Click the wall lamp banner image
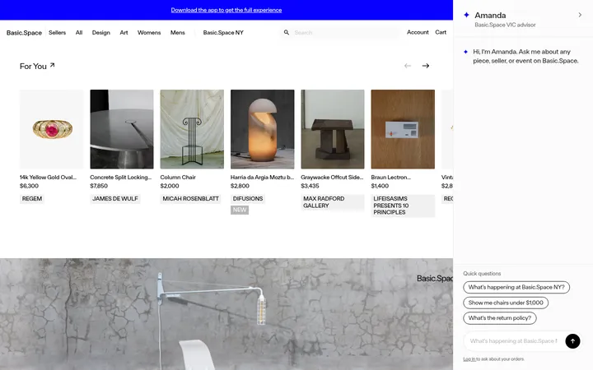Screen dimensions: 593x370 click(226, 314)
